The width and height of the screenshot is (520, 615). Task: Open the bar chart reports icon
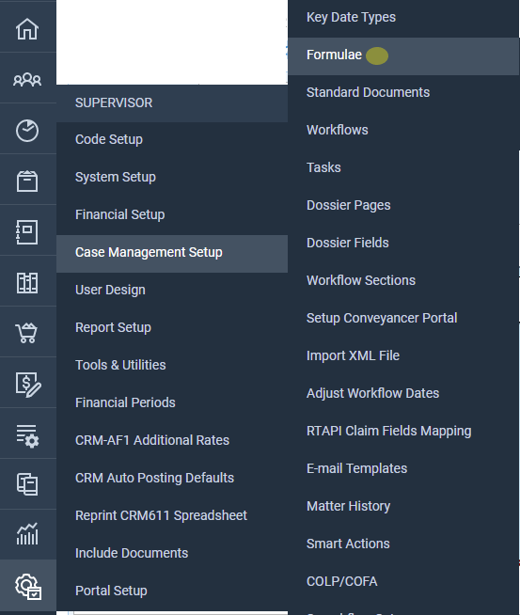27,534
